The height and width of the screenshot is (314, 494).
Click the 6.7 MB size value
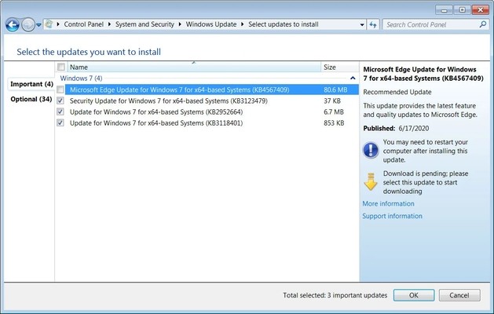click(x=334, y=111)
